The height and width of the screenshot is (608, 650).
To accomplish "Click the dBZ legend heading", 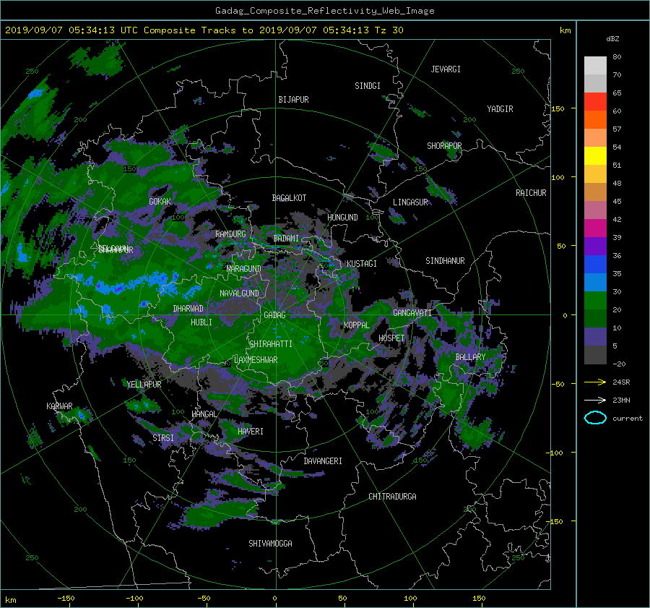I will (x=612, y=39).
